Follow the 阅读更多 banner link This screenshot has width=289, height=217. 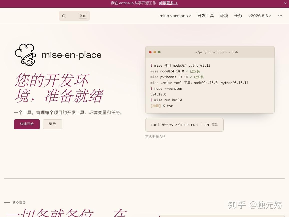pos(168,3)
